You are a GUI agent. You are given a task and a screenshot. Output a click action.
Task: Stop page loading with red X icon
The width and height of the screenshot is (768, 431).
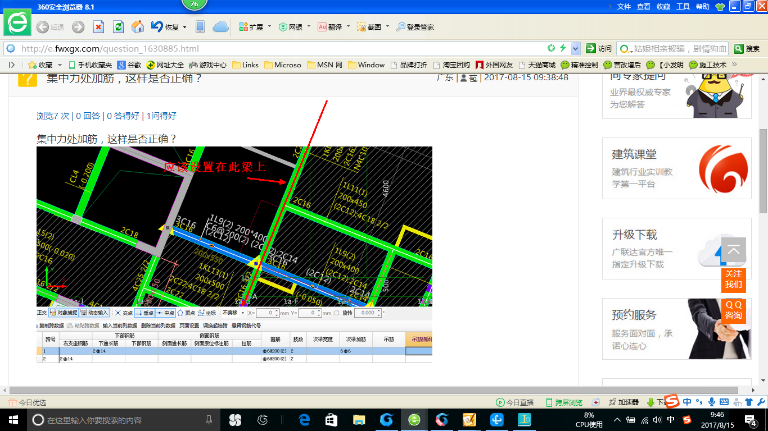point(98,27)
